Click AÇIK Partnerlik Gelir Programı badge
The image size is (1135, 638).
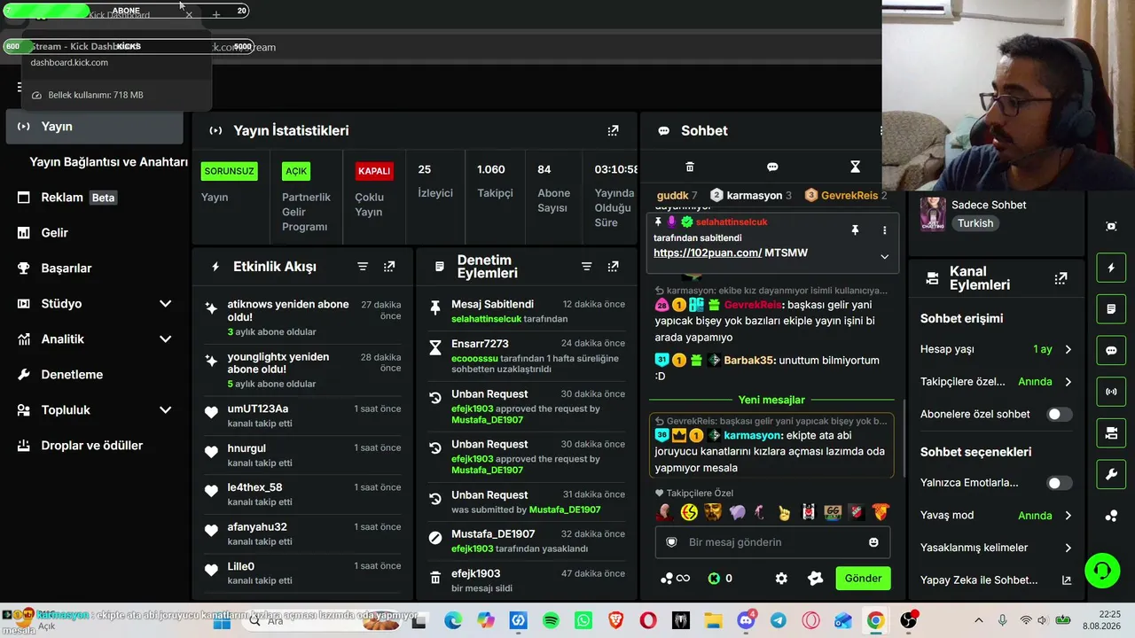pos(296,171)
